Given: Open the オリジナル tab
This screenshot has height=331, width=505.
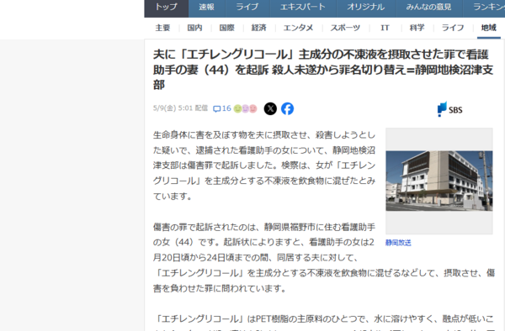Looking at the screenshot, I should coord(366,7).
